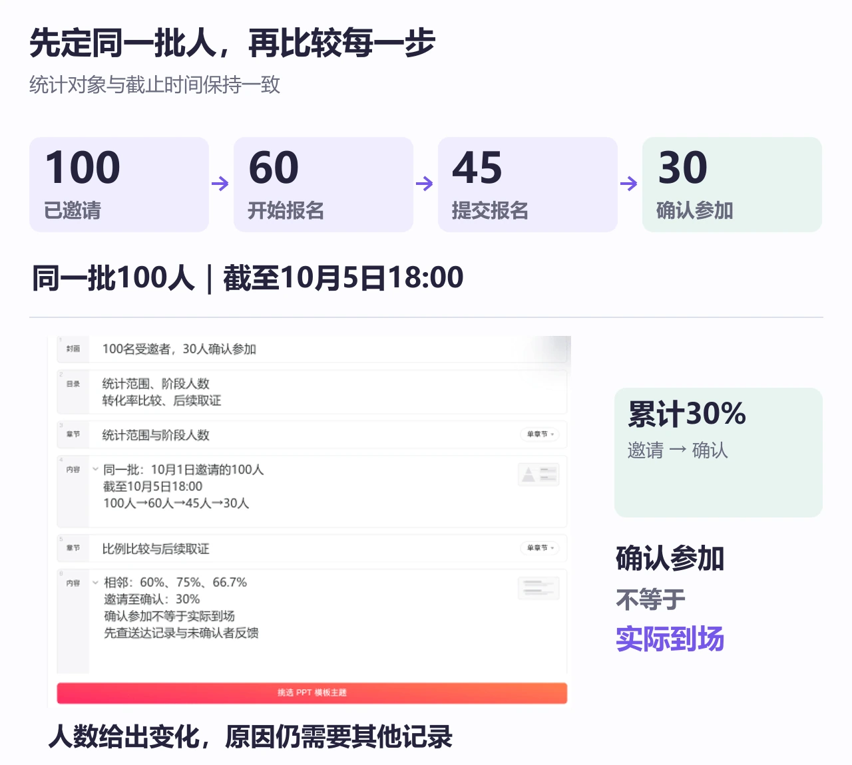852x765 pixels.
Task: Click the heading 同一批100人｜截至10月5日18:00
Action: tap(248, 278)
